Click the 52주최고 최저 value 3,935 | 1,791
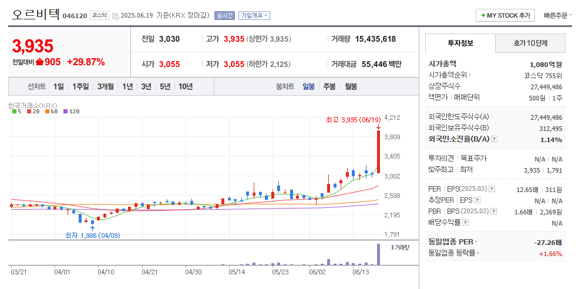This screenshot has width=582, height=289. point(544,170)
